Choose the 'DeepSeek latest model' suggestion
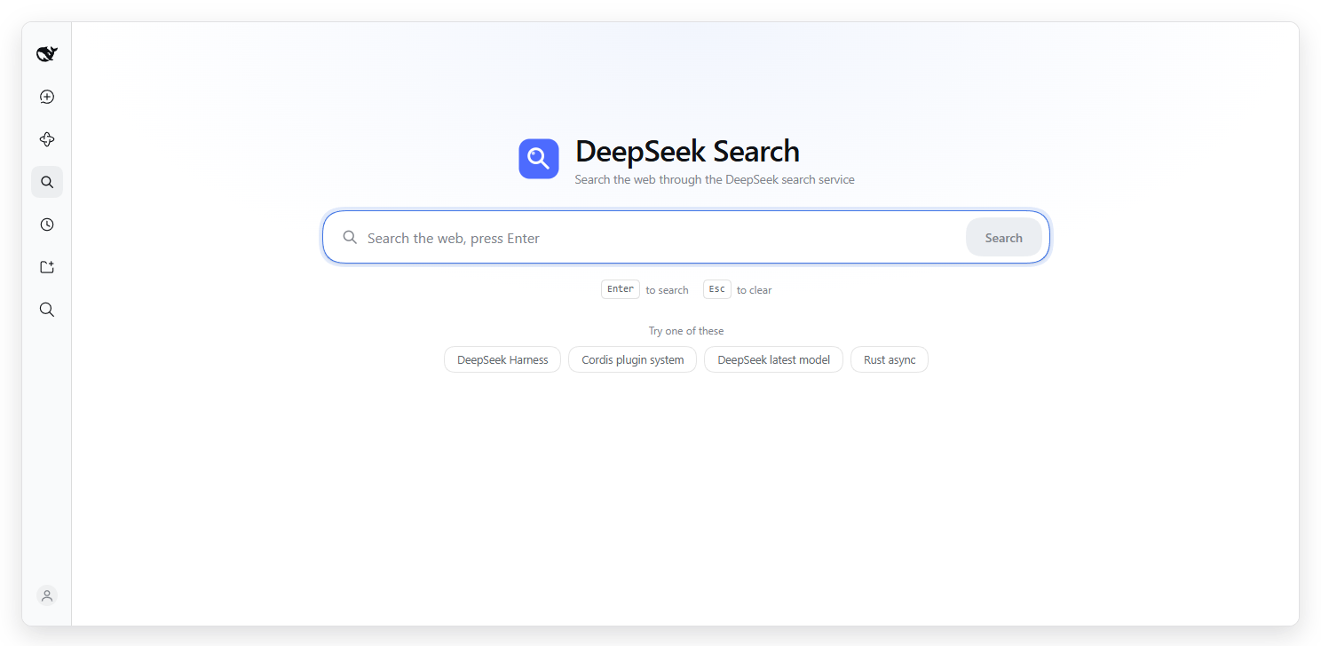The width and height of the screenshot is (1321, 646). pos(773,359)
